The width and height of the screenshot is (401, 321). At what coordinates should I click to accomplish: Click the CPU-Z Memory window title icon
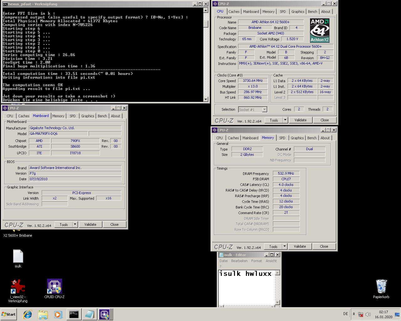[215, 130]
